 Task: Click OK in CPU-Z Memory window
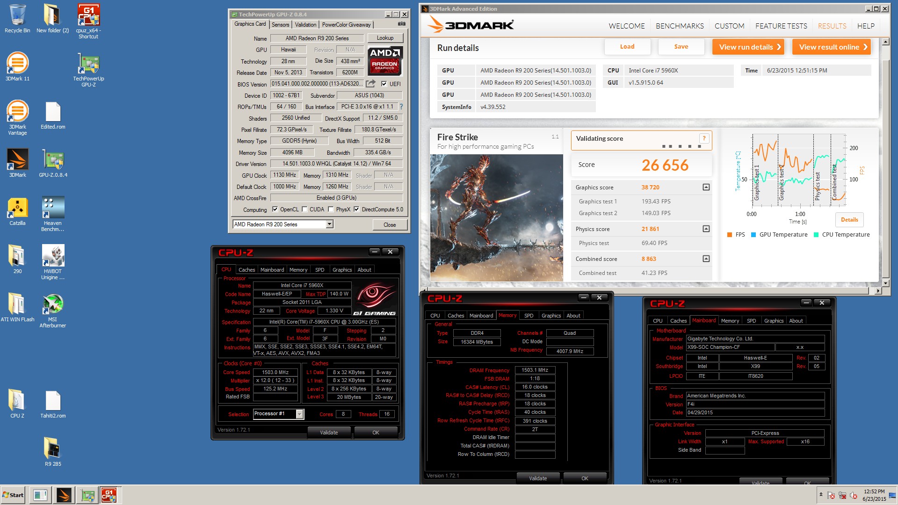585,478
